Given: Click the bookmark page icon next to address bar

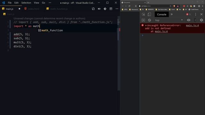Looking at the screenshot, I should click(136, 6).
